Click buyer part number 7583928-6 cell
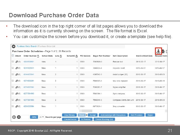Image resolution: width=180 pixels, height=135 pixels. click(97, 62)
